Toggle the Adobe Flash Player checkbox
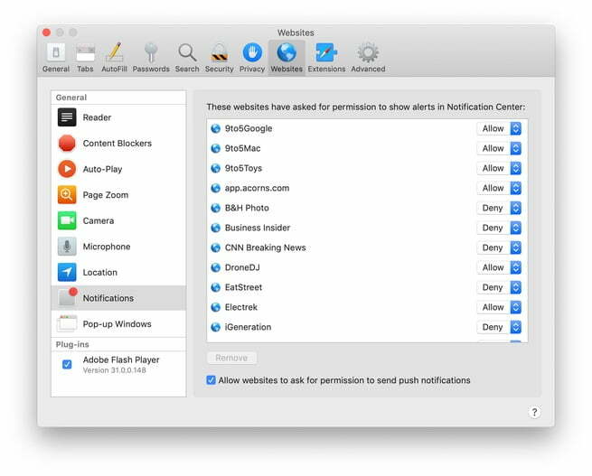Screen dimensions: 592x476 (x=67, y=364)
